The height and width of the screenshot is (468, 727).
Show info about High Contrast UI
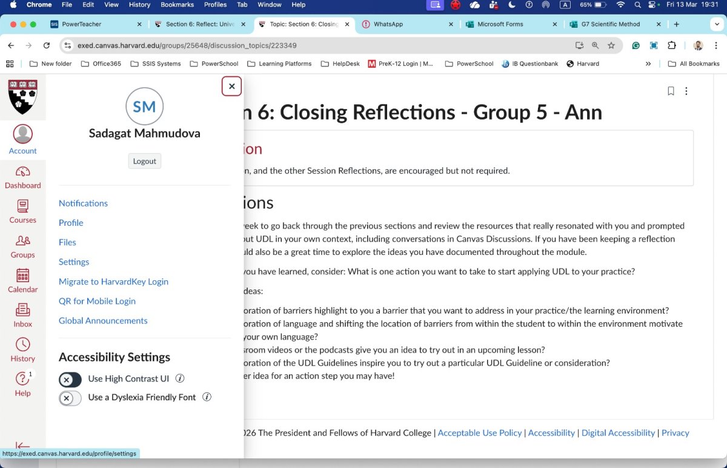[x=180, y=378]
